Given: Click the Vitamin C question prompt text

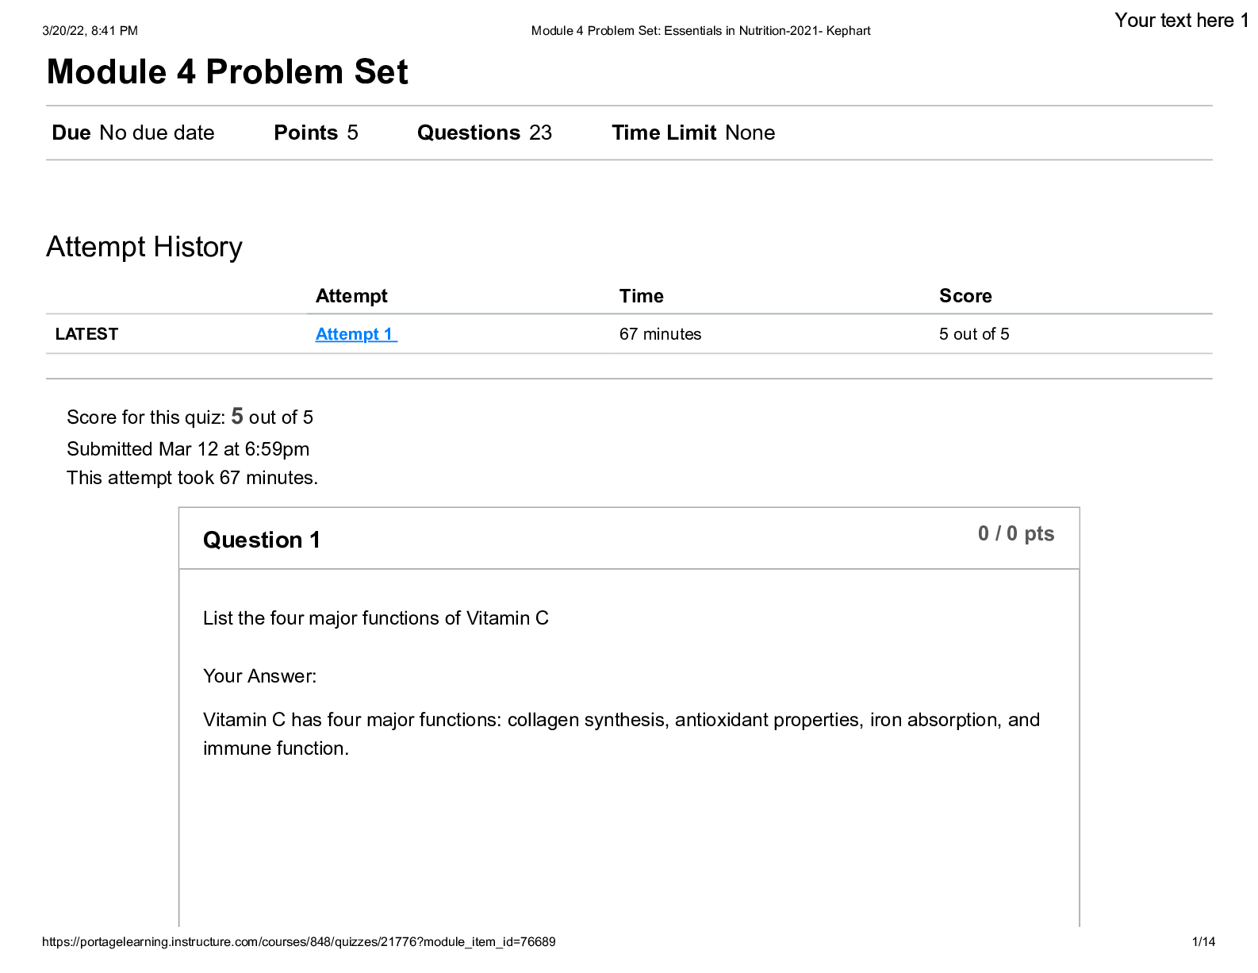Looking at the screenshot, I should pyautogui.click(x=375, y=618).
